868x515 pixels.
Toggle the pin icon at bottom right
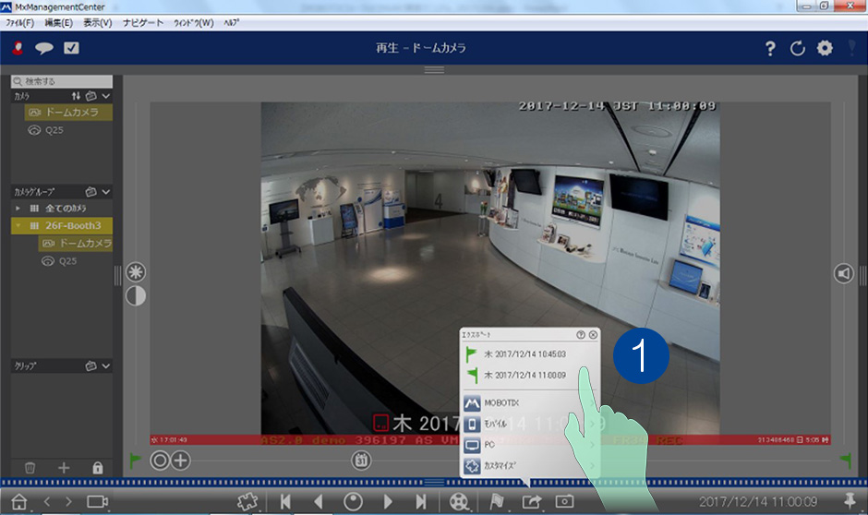click(850, 501)
